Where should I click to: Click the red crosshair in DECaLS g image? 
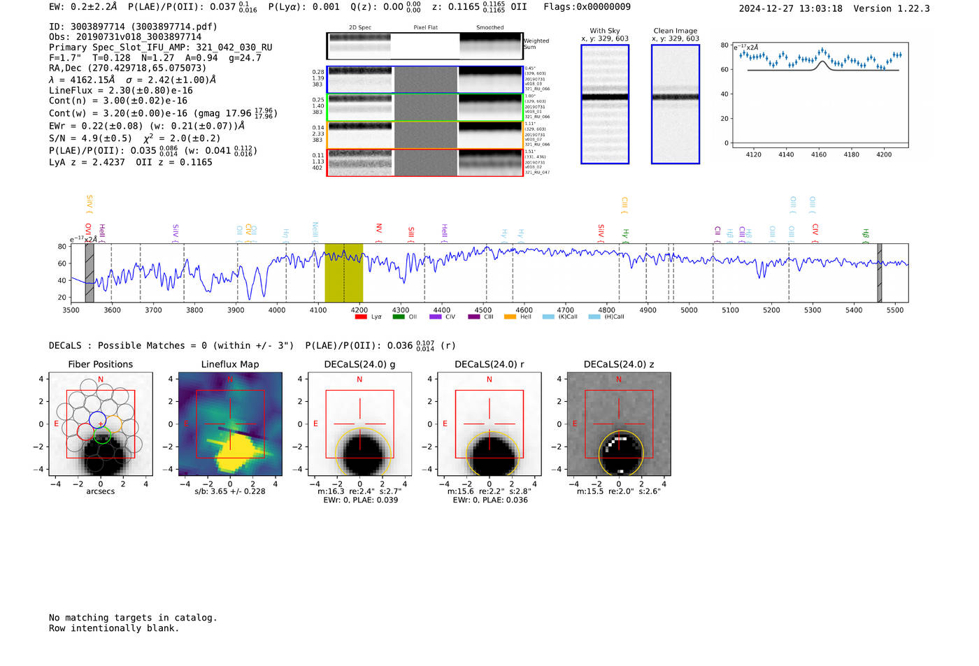point(360,424)
